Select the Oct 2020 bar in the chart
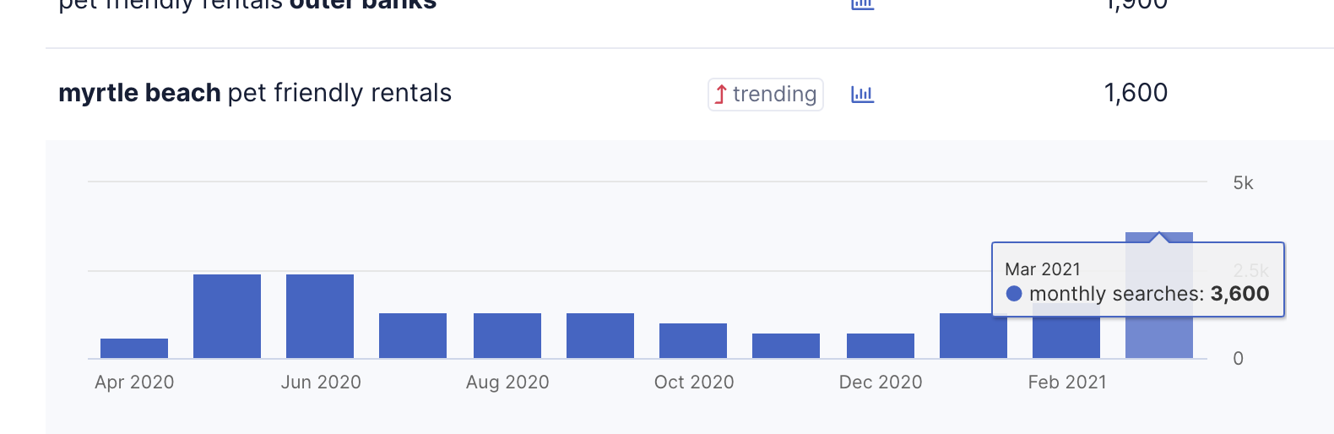The height and width of the screenshot is (434, 1334). point(693,340)
